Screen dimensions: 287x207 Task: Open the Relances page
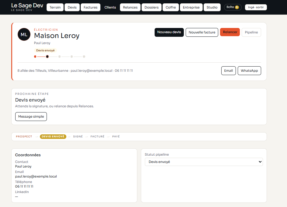pyautogui.click(x=130, y=7)
